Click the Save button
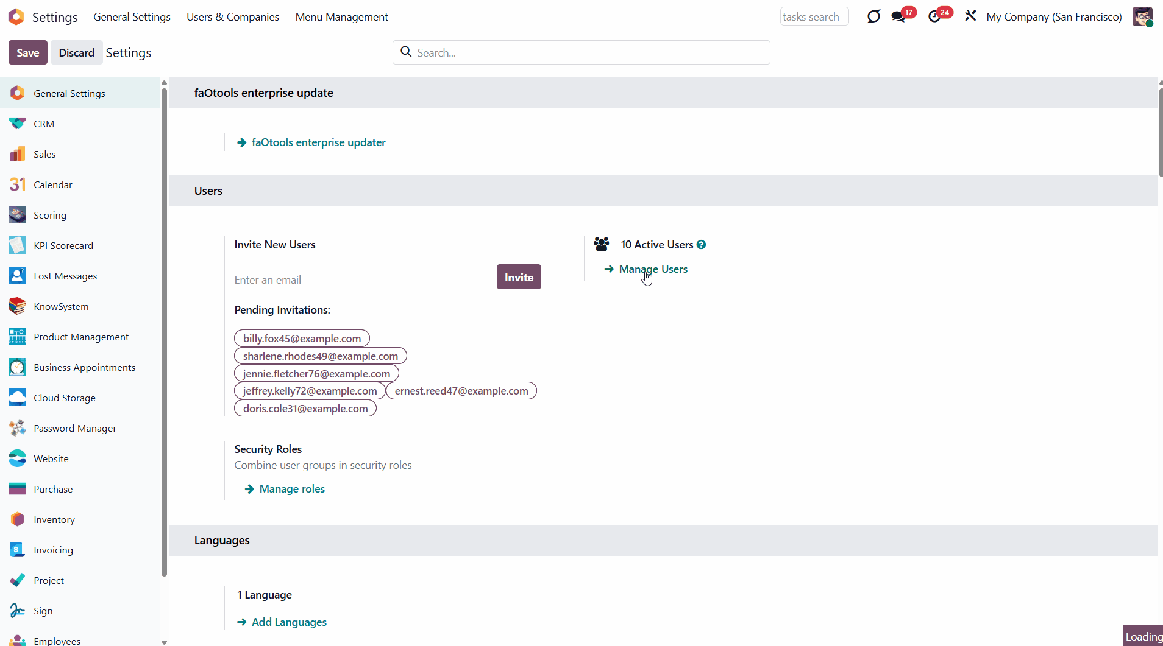Image resolution: width=1163 pixels, height=646 pixels. coord(28,53)
